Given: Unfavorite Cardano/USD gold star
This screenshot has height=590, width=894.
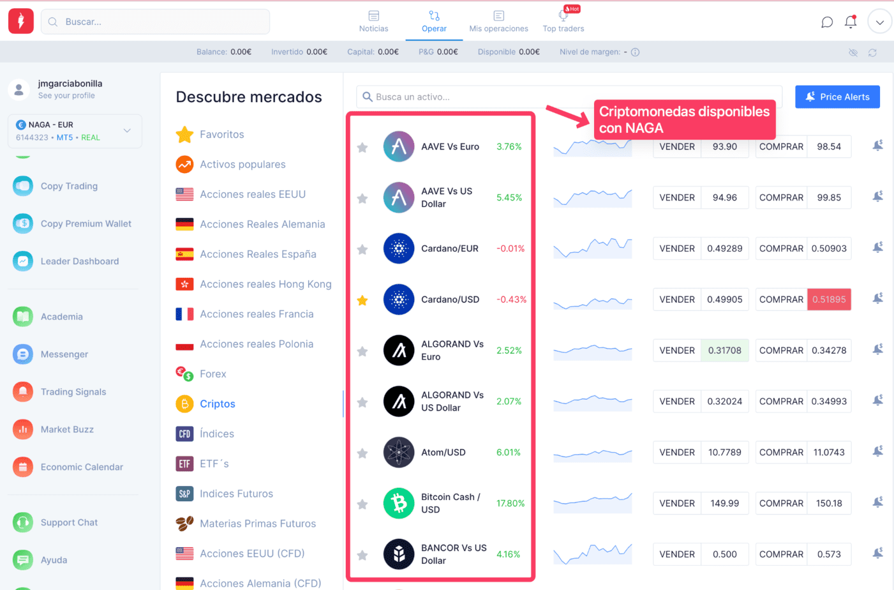Looking at the screenshot, I should coord(362,300).
